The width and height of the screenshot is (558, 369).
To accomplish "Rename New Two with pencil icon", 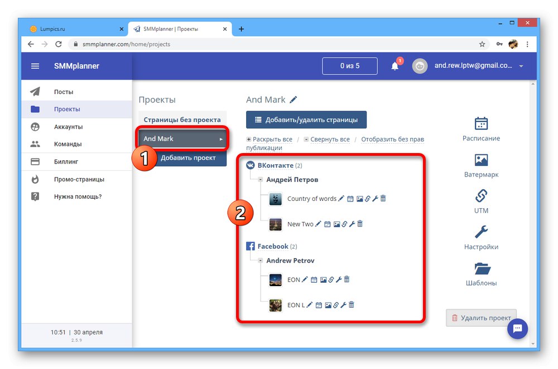I will [318, 224].
